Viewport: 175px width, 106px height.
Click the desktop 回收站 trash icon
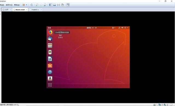coord(60,36)
